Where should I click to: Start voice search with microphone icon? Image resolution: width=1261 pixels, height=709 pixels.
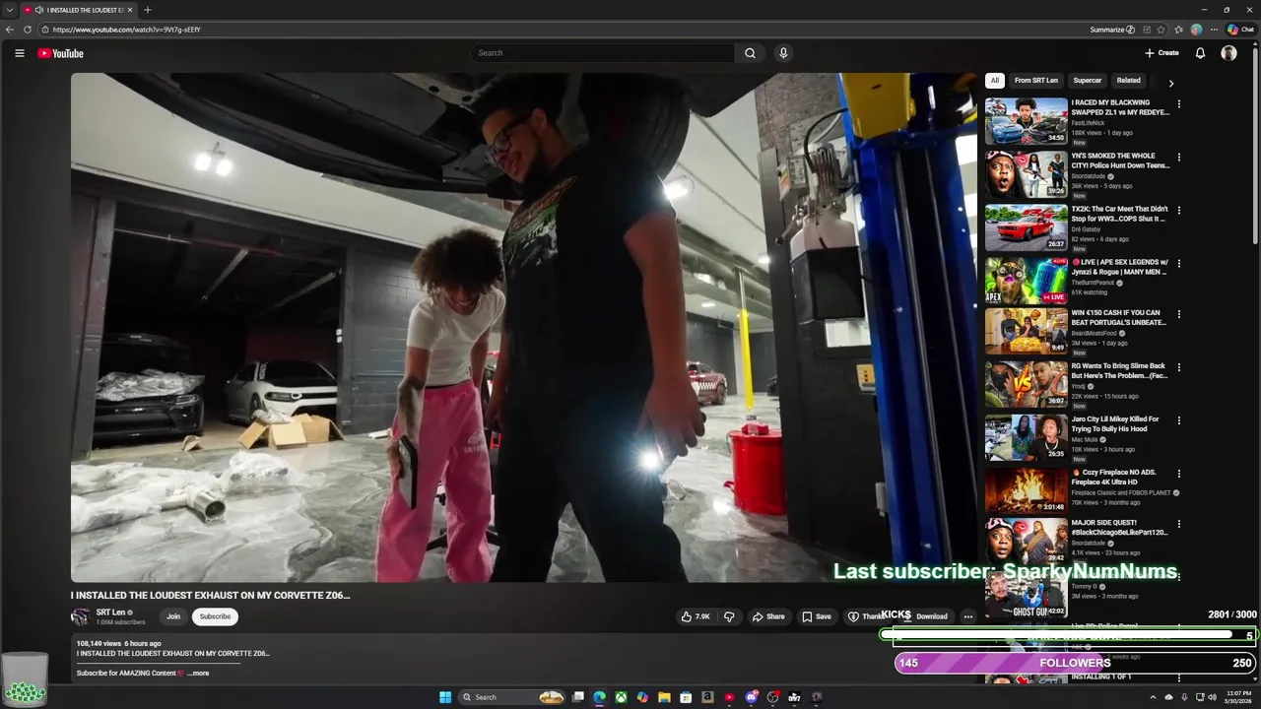(x=783, y=53)
